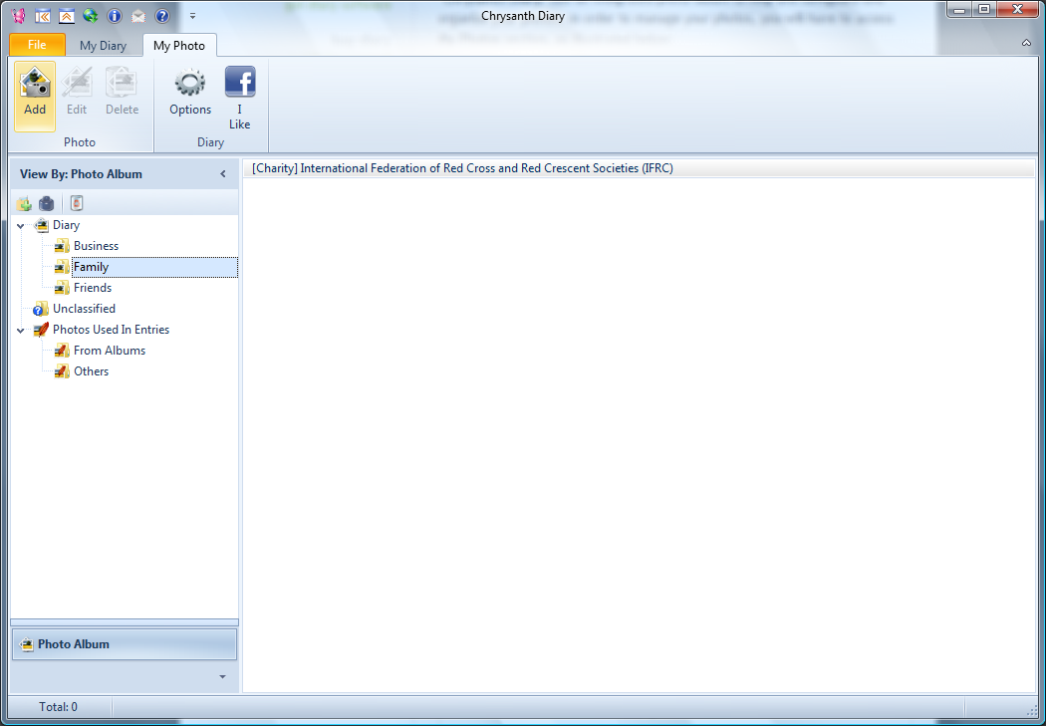This screenshot has width=1046, height=726.
Task: Select the Business album in tree
Action: (96, 246)
